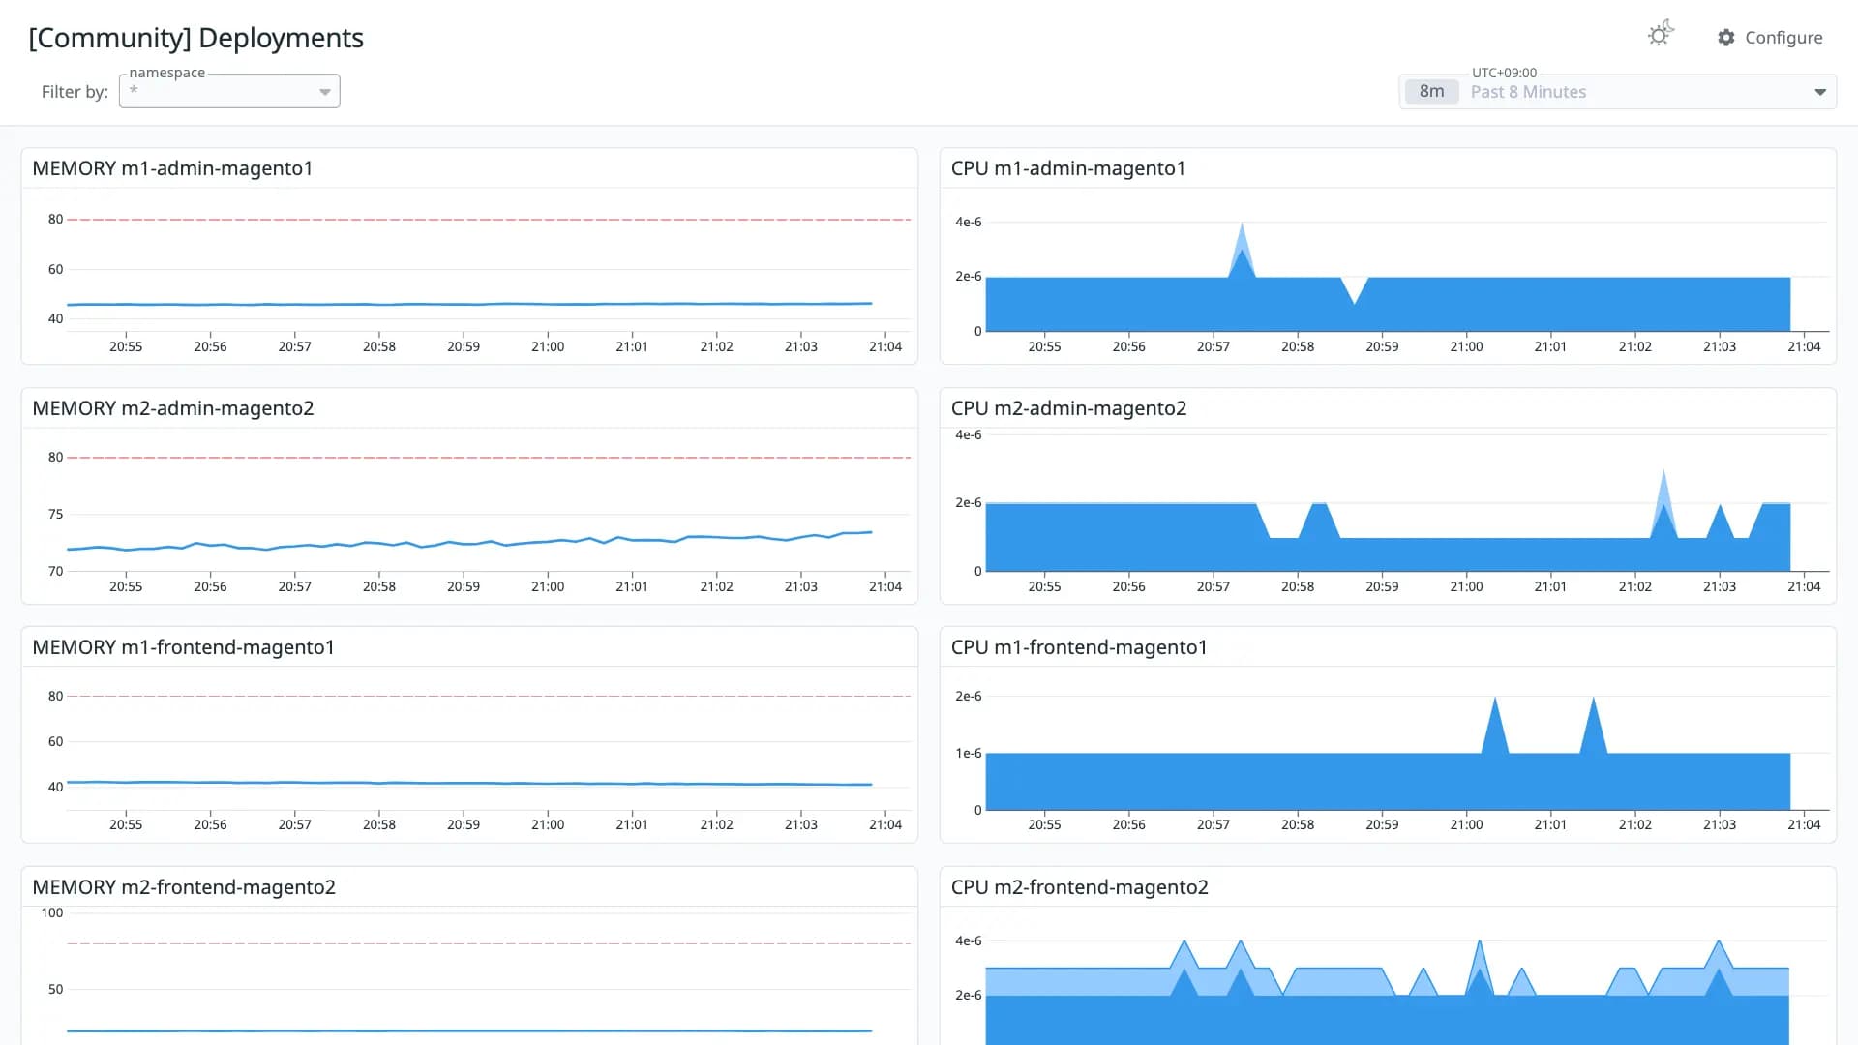
Task: Click the 80 threshold line in MEMORY m1-frontend-magento1
Action: tap(489, 696)
